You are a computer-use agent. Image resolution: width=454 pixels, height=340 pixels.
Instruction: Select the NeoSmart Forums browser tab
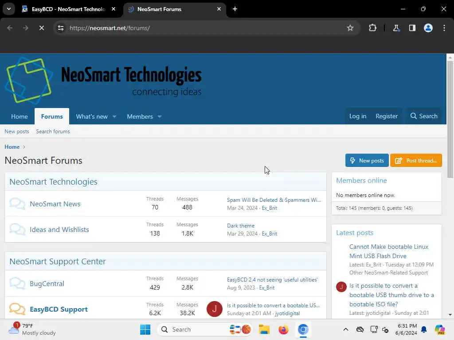pyautogui.click(x=175, y=9)
